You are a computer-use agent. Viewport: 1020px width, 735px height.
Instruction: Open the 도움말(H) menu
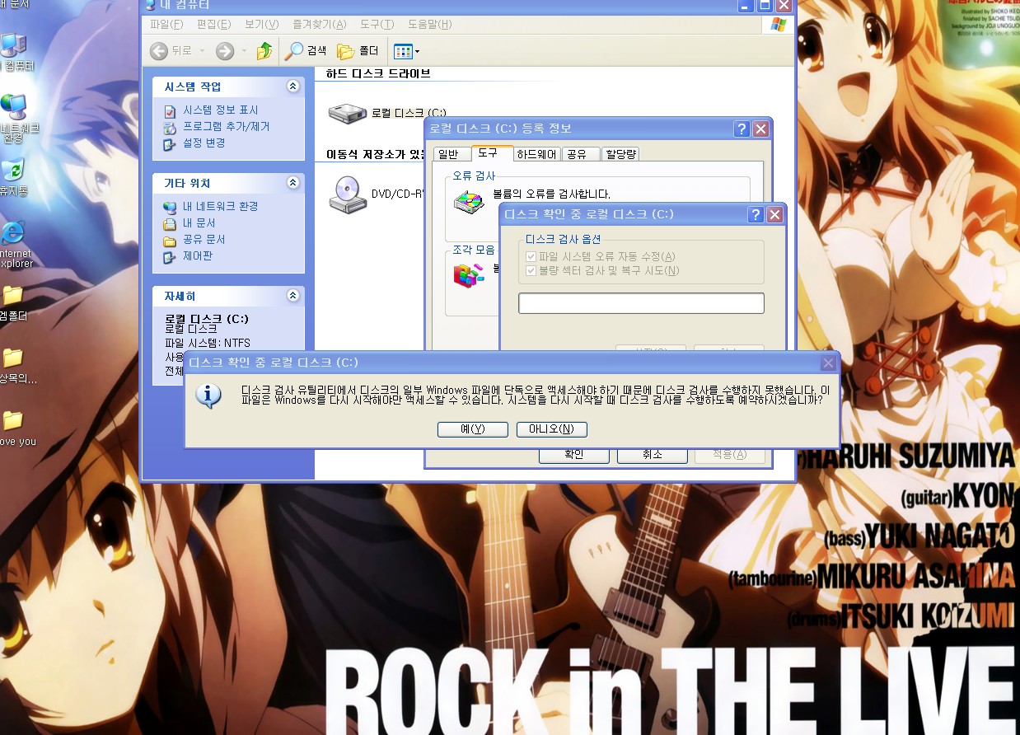click(430, 25)
